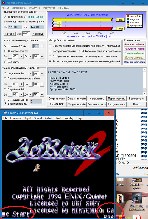This screenshot has width=148, height=219.
Task: Open Snes9X Emulation menu
Action: (x=16, y=118)
